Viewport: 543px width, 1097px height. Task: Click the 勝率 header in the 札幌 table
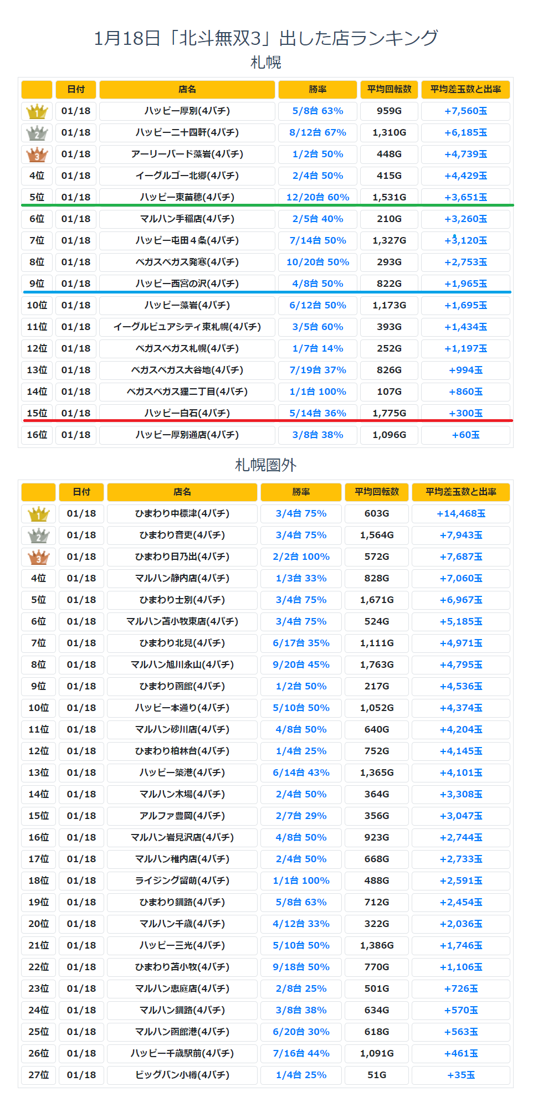click(317, 89)
